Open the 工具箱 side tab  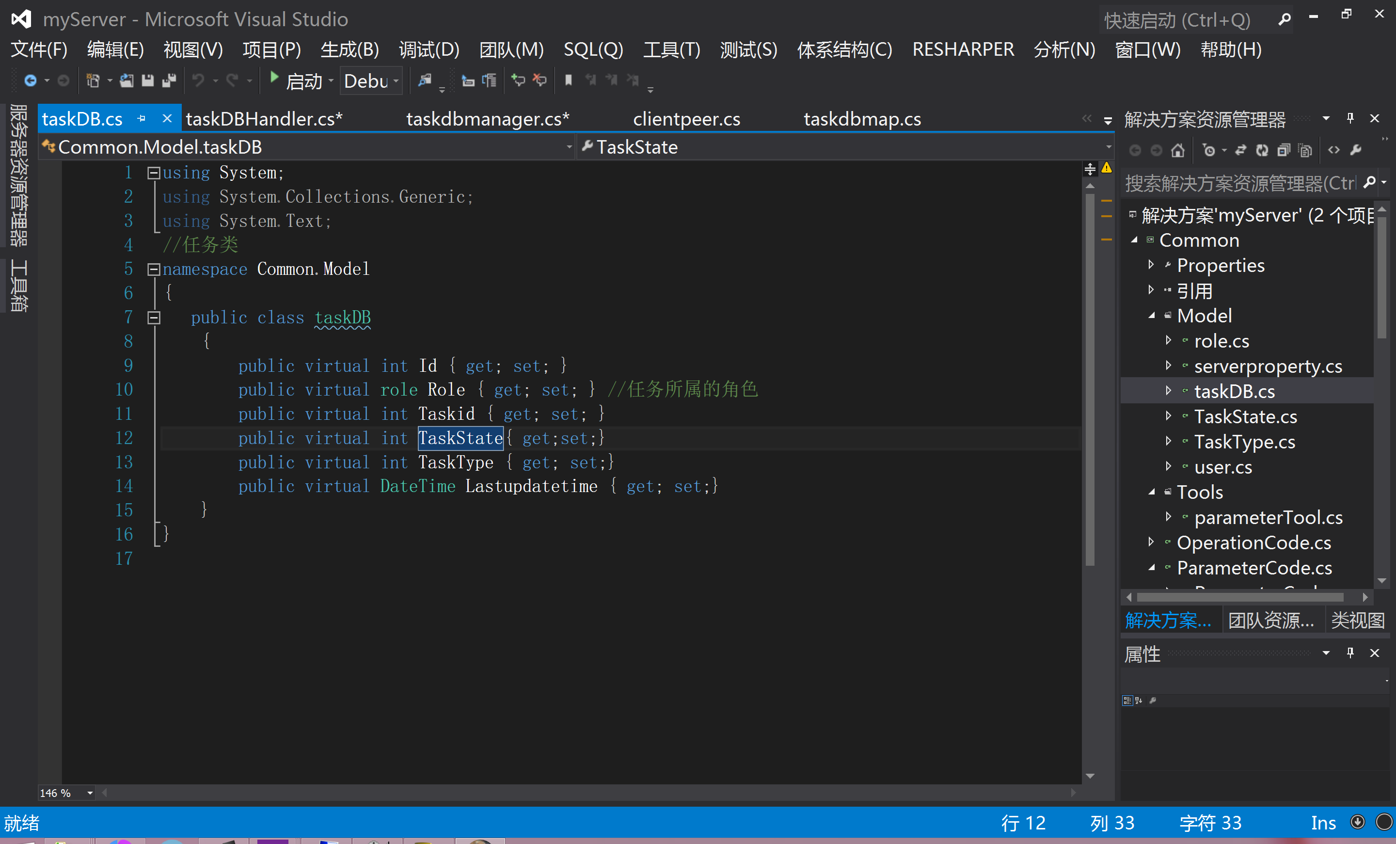click(x=19, y=285)
